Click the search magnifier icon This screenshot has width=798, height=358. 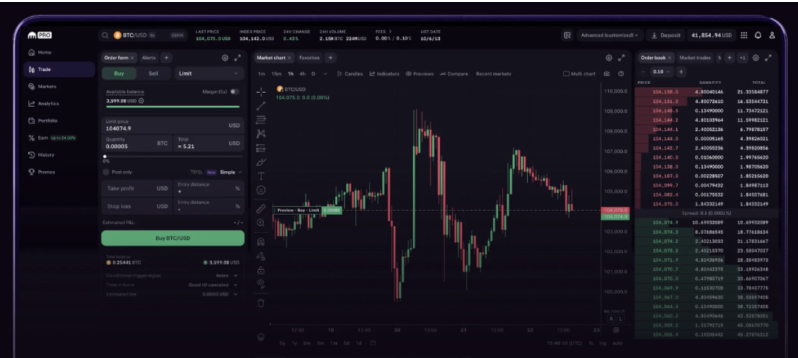pyautogui.click(x=105, y=35)
